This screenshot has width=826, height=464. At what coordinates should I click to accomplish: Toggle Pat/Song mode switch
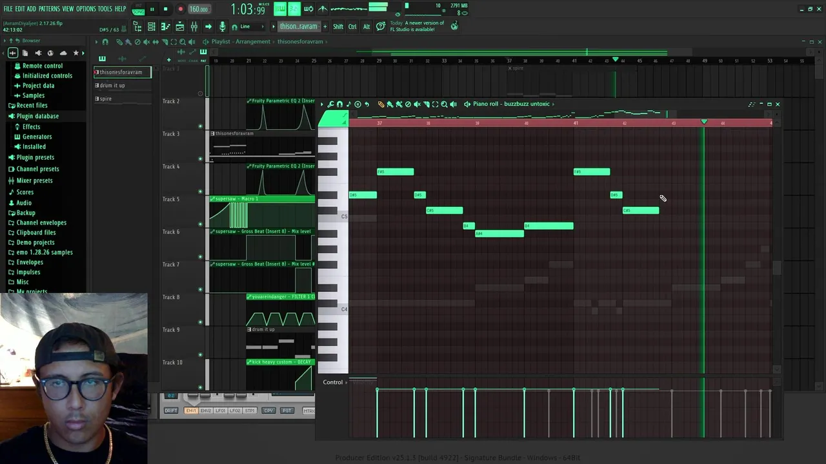point(138,9)
